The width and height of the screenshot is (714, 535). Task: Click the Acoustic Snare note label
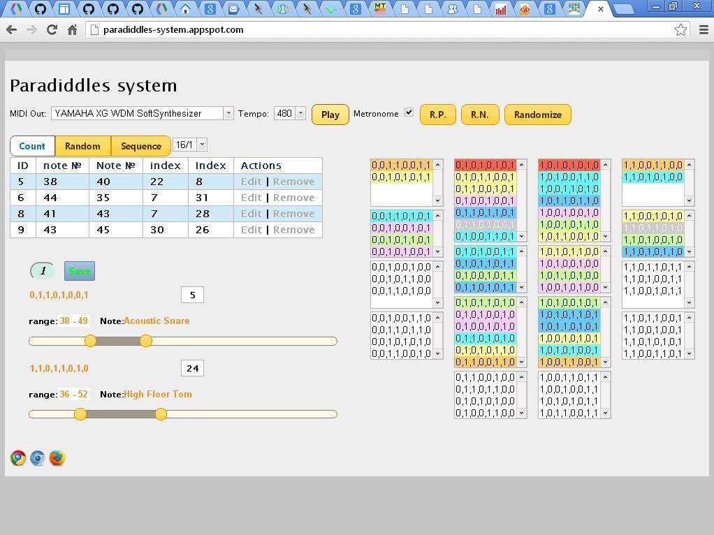(156, 321)
